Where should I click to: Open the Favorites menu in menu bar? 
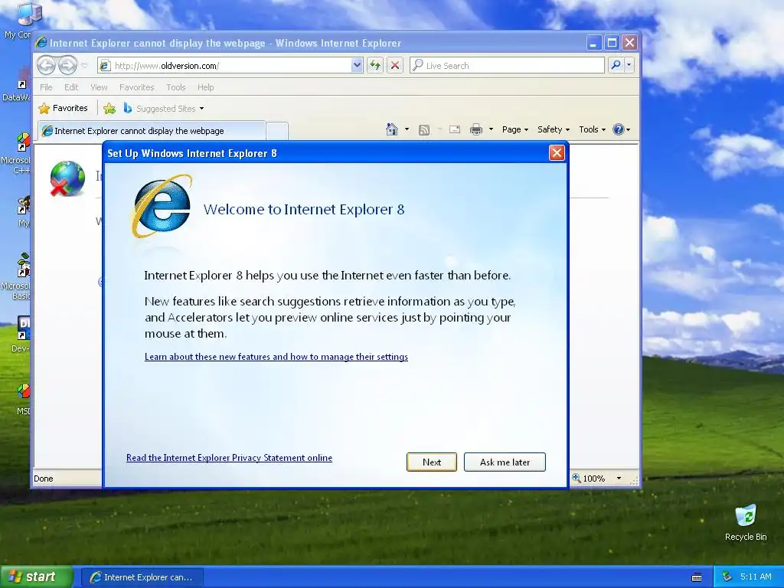[136, 87]
